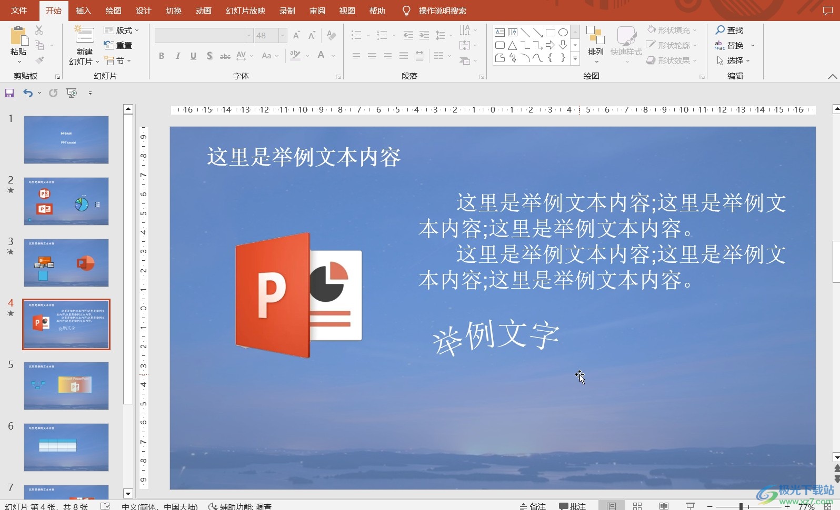Click the Increase Indent icon
The image size is (840, 510).
coord(424,35)
